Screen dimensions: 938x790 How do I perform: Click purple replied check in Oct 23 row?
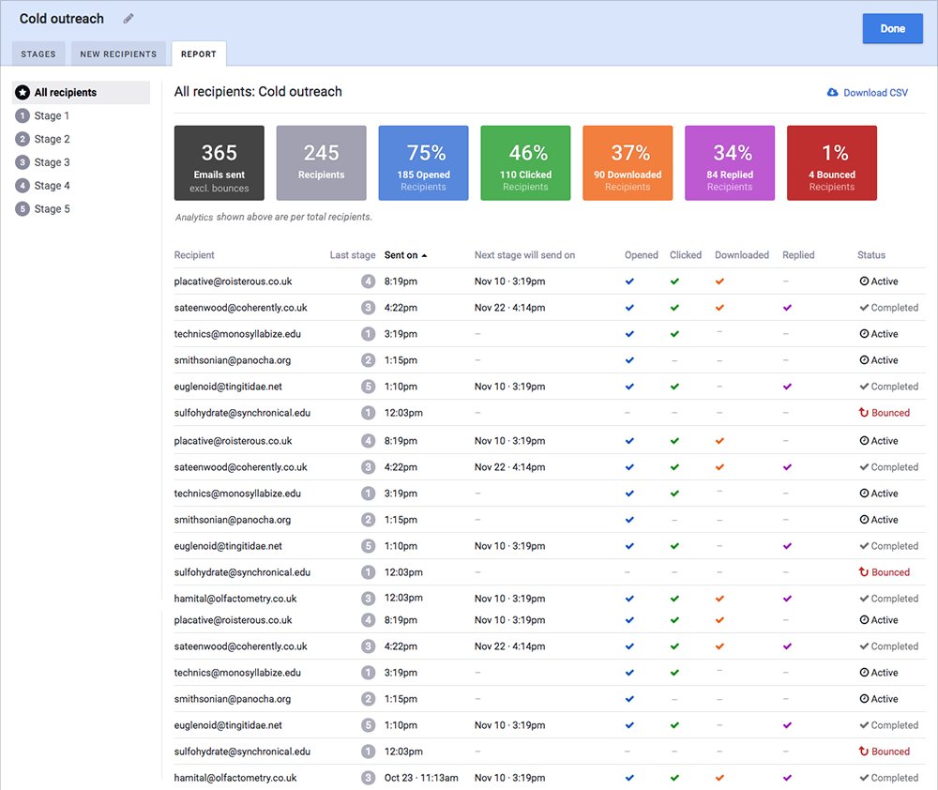click(787, 778)
